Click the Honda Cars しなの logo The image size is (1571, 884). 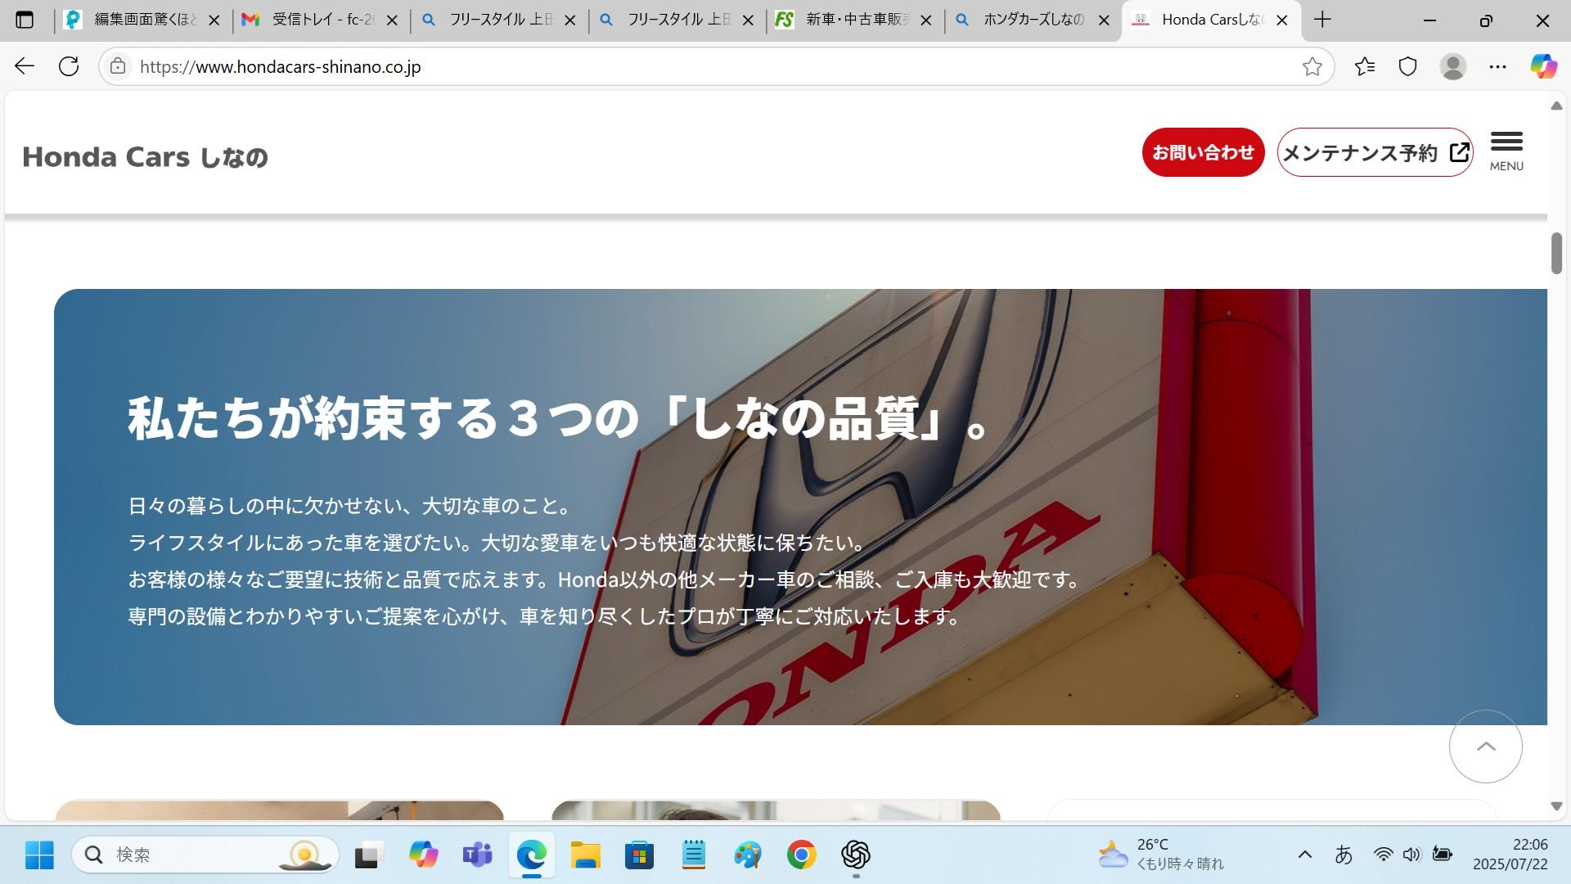click(145, 156)
